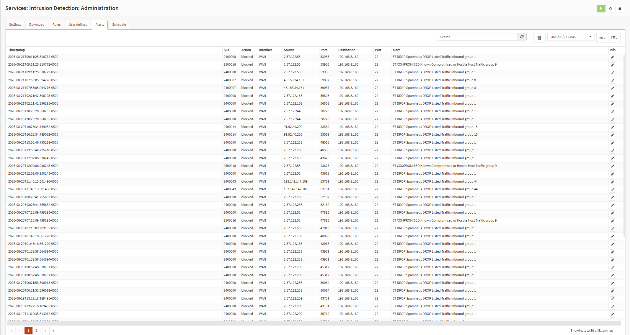Open info for 2026-08-19T11:29:35 alert row
The image size is (630, 335).
[x=613, y=314]
